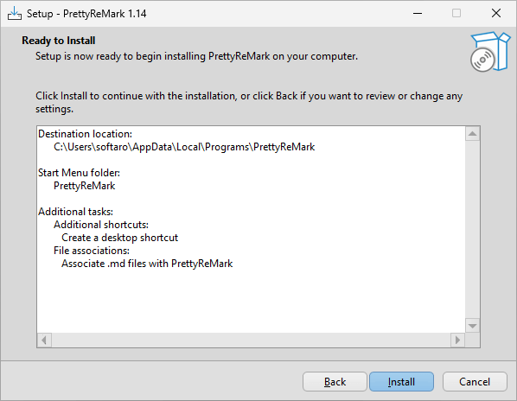Close the Setup window
This screenshot has width=517, height=401.
496,14
